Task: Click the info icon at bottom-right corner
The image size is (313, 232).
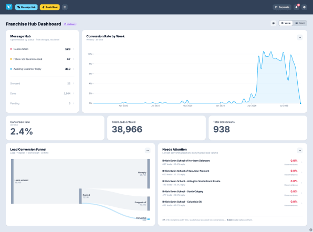Action: [311, 230]
